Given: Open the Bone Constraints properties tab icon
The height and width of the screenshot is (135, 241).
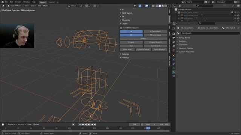Looking at the screenshot, I should click(x=174, y=76).
